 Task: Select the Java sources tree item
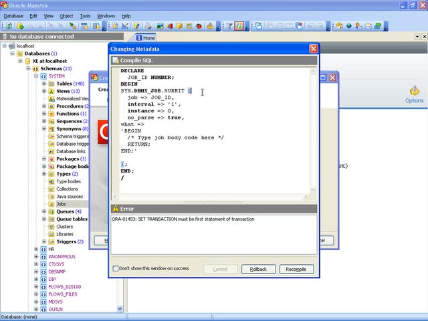pyautogui.click(x=70, y=196)
